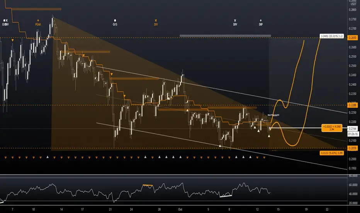This screenshot has height=213, width=360.
Task: Click date label 15 on time axis
Action: click(x=278, y=209)
